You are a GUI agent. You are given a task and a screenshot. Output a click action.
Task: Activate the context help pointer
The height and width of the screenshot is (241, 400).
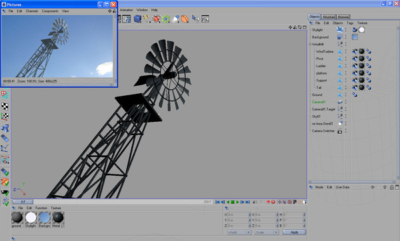[x=195, y=19]
